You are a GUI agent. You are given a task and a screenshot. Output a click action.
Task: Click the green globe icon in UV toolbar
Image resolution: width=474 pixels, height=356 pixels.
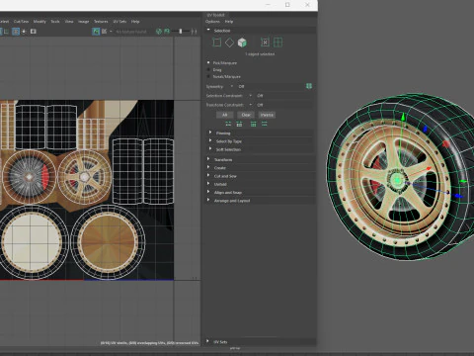click(x=159, y=32)
